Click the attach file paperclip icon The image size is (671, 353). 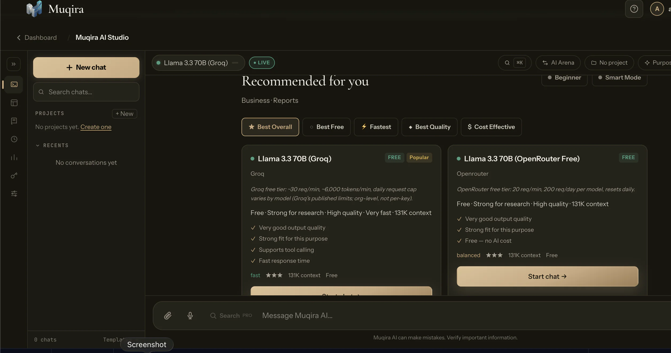pos(167,316)
